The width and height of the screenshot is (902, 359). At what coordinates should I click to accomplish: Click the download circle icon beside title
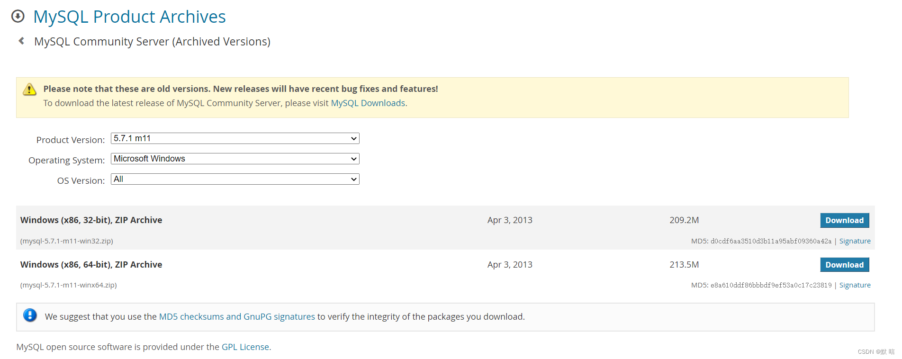[x=18, y=17]
